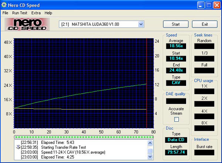Open the File menu

coord(5,13)
